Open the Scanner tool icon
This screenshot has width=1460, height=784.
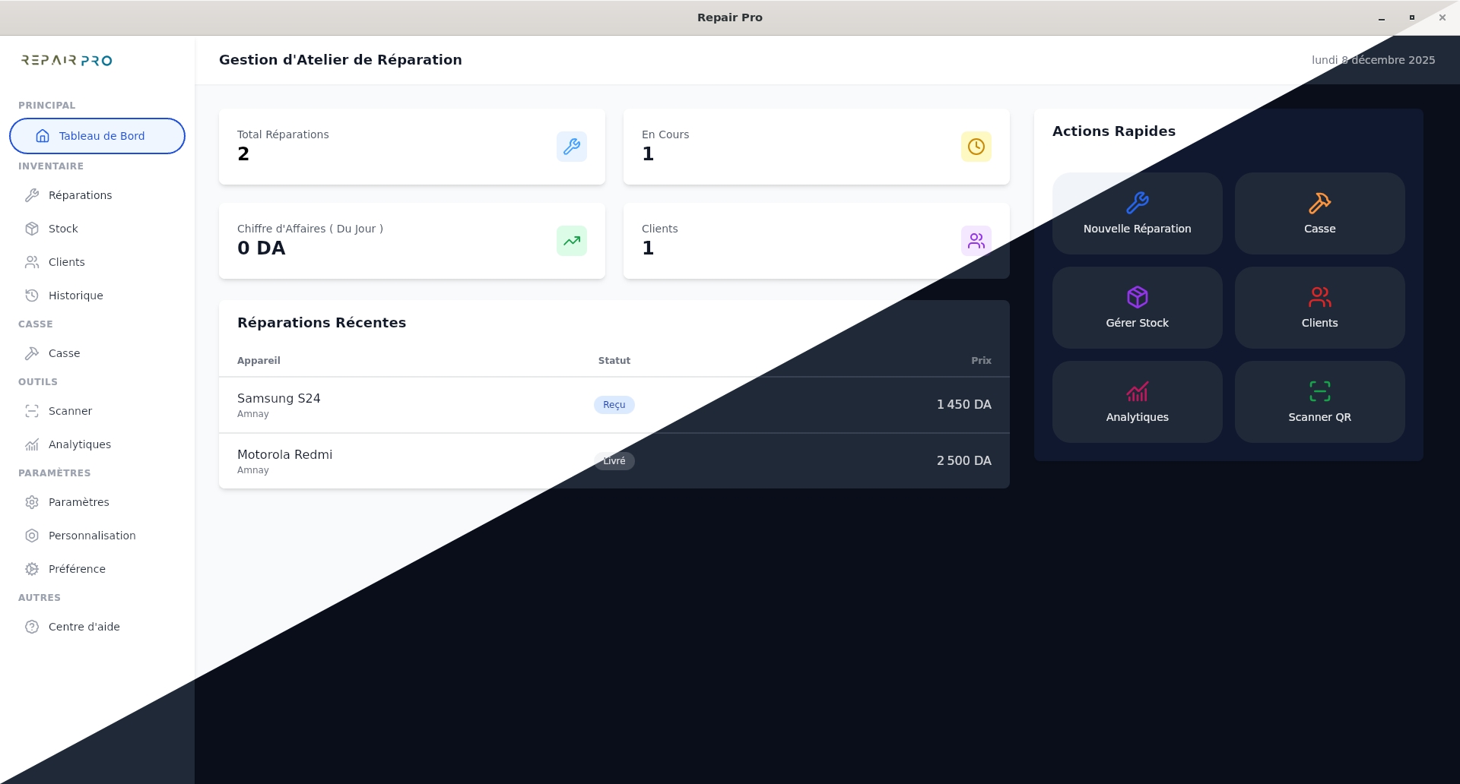(31, 411)
